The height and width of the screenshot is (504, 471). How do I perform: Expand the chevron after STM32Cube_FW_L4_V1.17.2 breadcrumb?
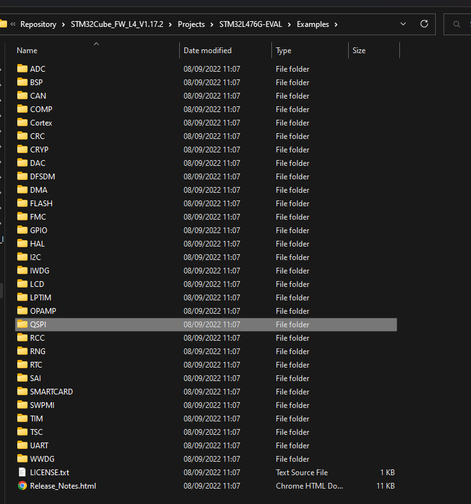pos(170,24)
